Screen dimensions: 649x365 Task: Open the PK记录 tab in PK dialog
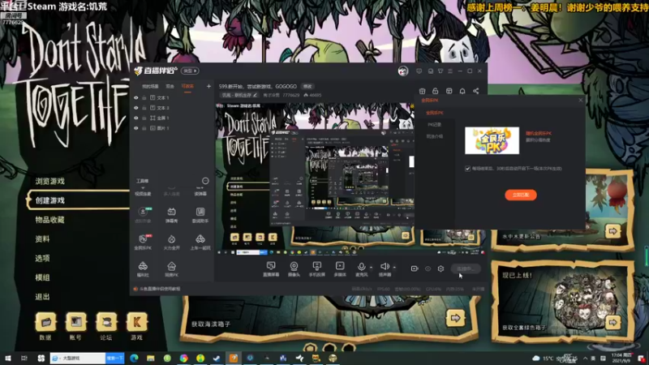(434, 125)
